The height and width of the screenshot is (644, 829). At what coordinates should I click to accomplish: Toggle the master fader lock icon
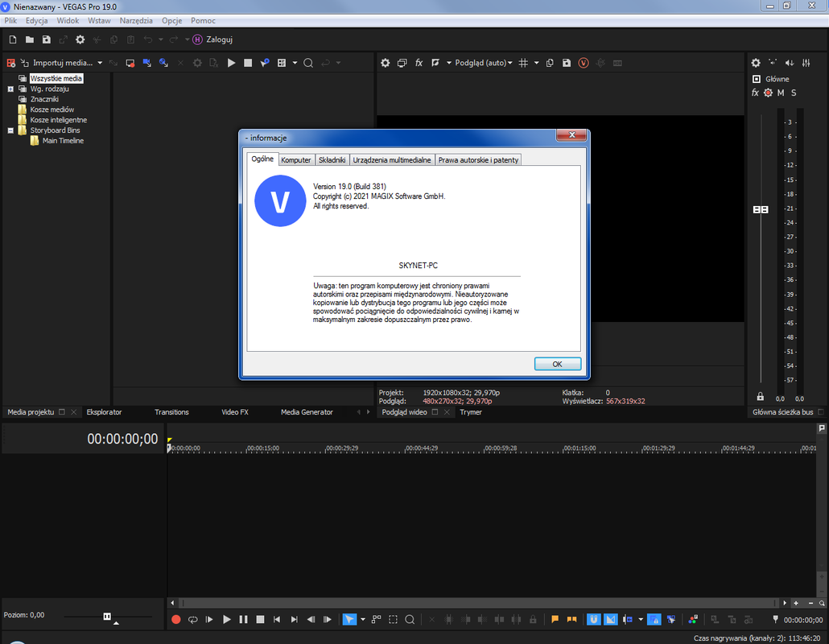point(761,397)
